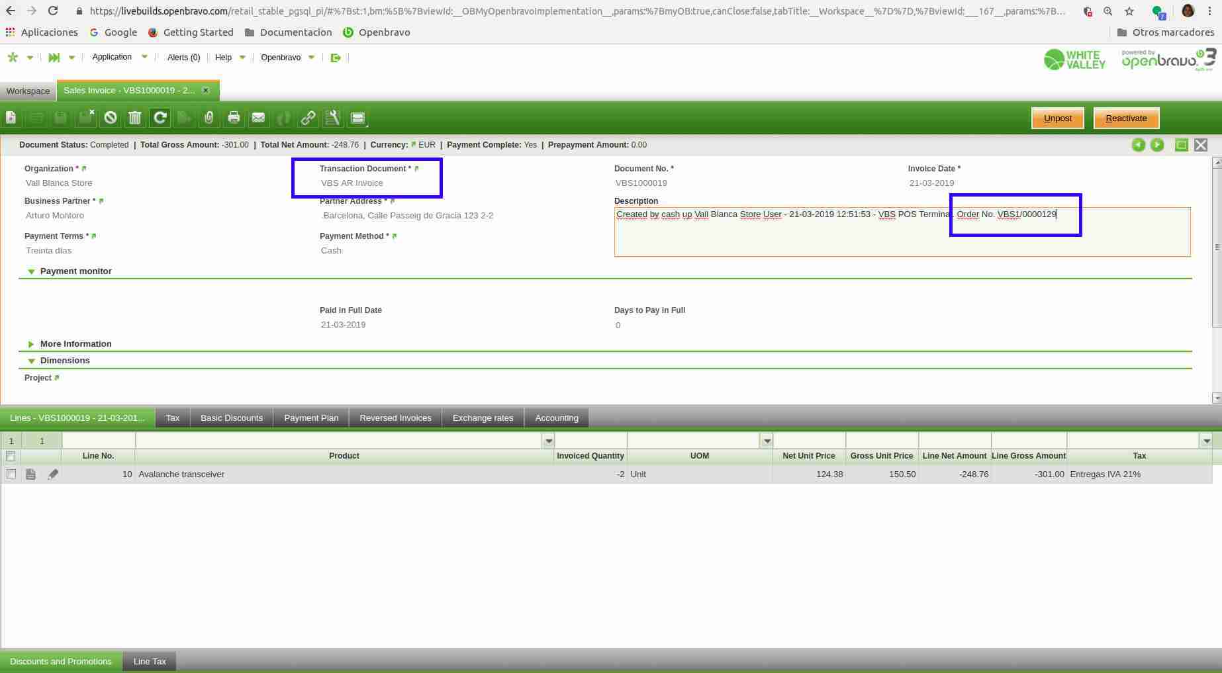Open attachments with the paperclip icon
The width and height of the screenshot is (1222, 673).
(209, 118)
